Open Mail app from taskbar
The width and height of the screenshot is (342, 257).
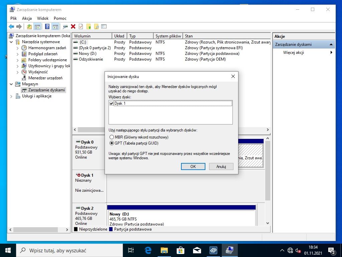(197, 250)
